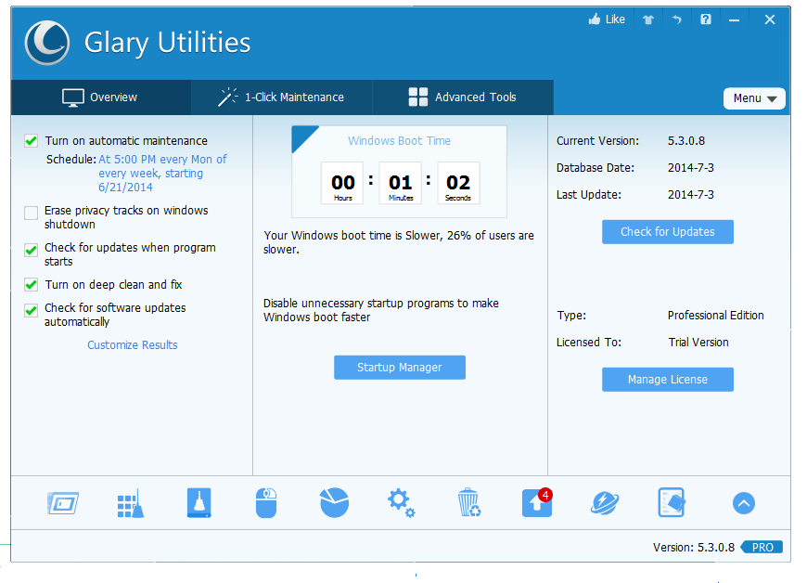The width and height of the screenshot is (807, 583).
Task: Open the skin (shirt) icon in title bar
Action: click(648, 19)
